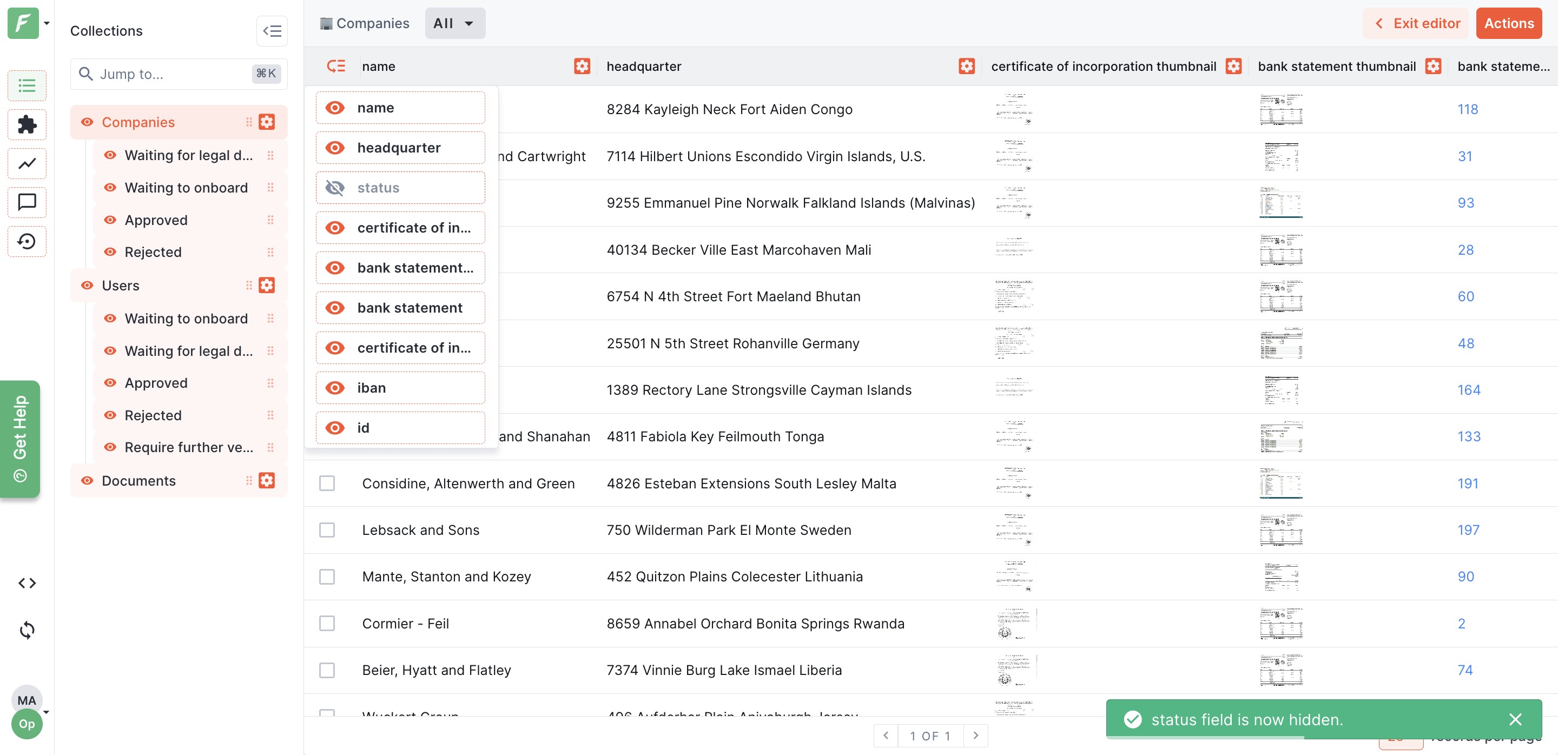Collapse the Collections sidebar panel
This screenshot has height=755, width=1558.
click(272, 31)
